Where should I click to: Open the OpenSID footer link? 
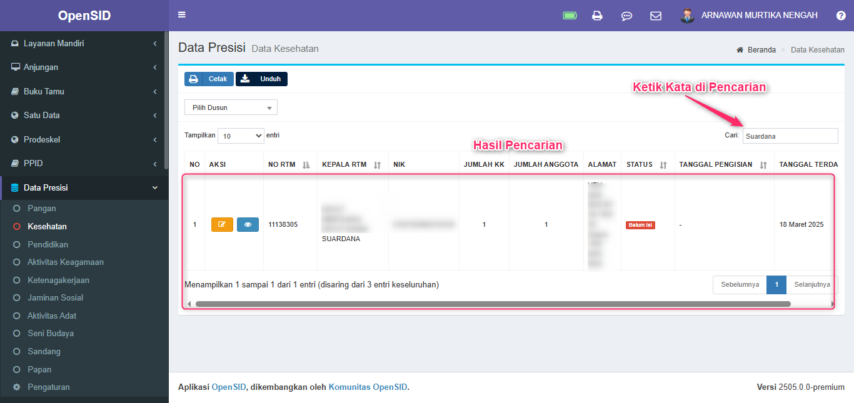click(229, 387)
